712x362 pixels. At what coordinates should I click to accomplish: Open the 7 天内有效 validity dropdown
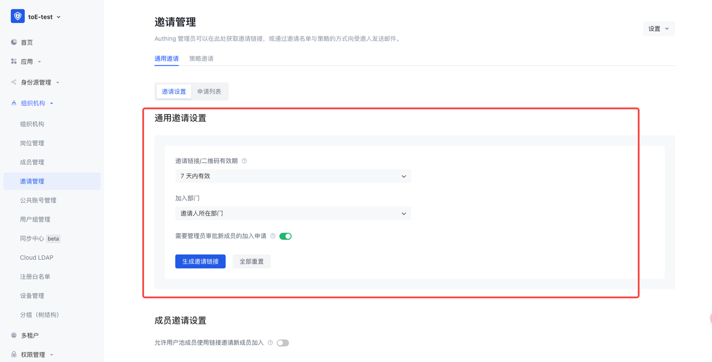(x=293, y=176)
